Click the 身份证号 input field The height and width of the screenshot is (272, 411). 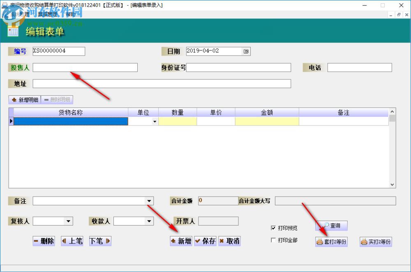click(x=238, y=67)
